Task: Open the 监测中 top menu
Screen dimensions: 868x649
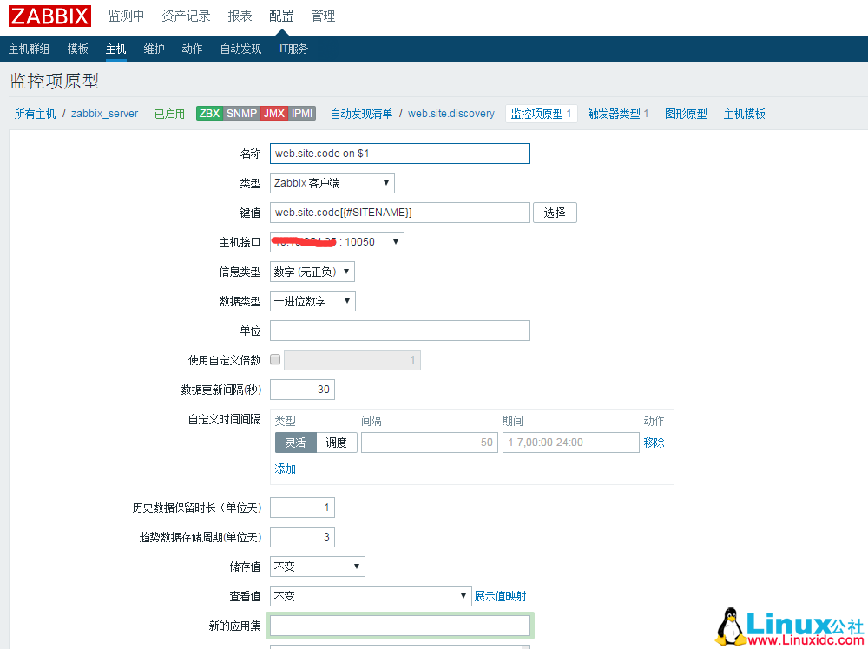Action: tap(126, 16)
